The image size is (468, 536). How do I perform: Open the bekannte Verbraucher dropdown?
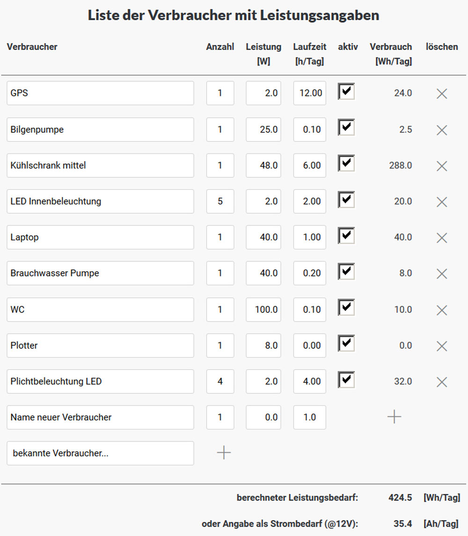pos(100,453)
